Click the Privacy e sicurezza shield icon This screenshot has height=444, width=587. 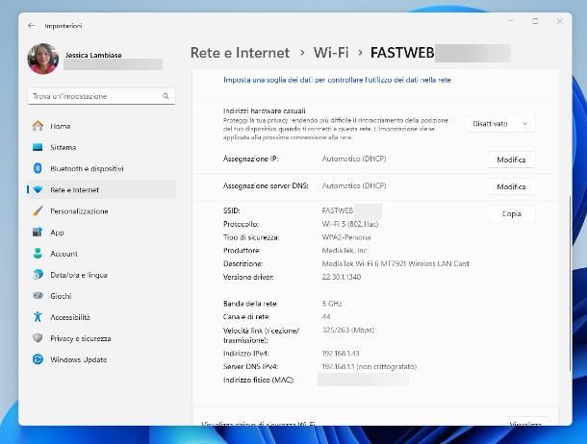pyautogui.click(x=38, y=338)
